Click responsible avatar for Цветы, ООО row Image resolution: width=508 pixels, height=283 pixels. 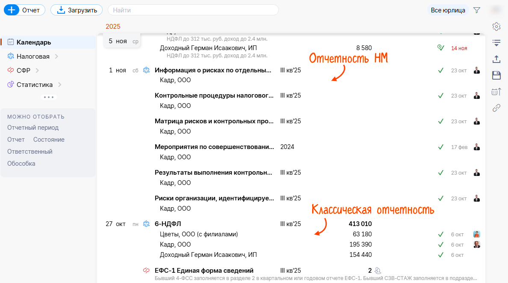click(476, 234)
